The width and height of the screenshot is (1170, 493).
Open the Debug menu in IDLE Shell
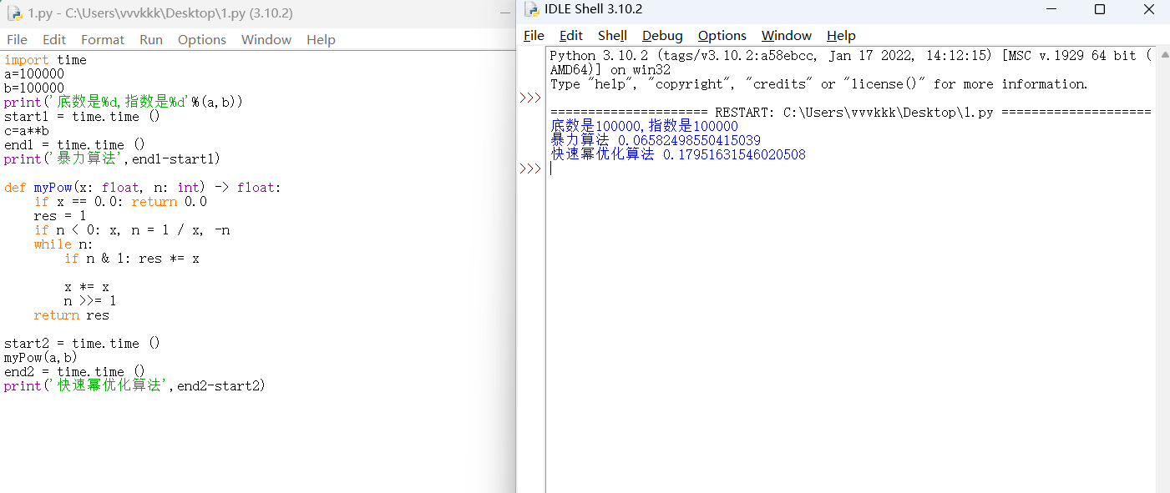(x=662, y=35)
